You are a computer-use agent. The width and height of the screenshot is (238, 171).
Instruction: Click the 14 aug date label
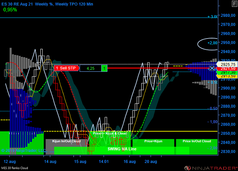point(50,161)
